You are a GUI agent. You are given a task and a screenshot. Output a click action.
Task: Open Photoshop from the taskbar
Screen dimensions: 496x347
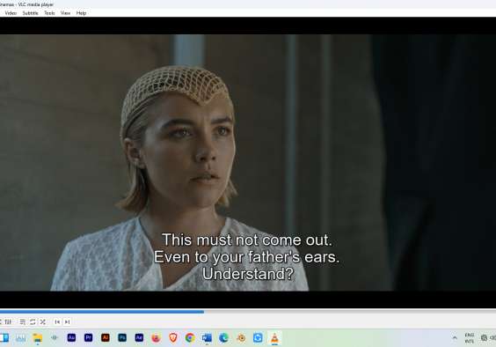(x=122, y=338)
